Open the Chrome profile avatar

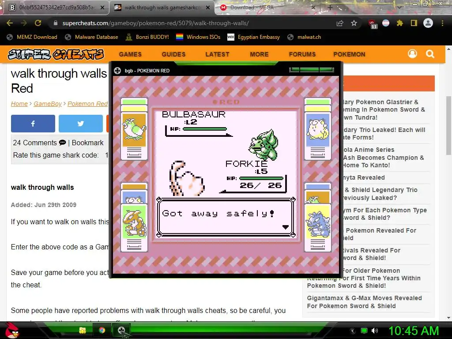[428, 23]
